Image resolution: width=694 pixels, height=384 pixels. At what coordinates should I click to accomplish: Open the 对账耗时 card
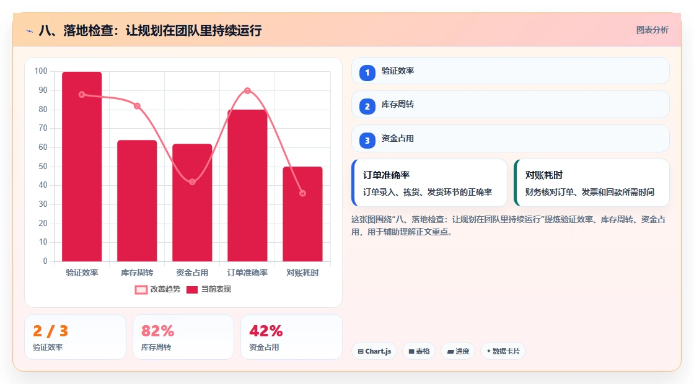coord(592,183)
